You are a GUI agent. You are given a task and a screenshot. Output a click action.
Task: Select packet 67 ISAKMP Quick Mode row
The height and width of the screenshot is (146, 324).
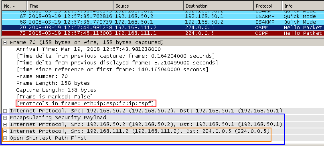(163, 16)
